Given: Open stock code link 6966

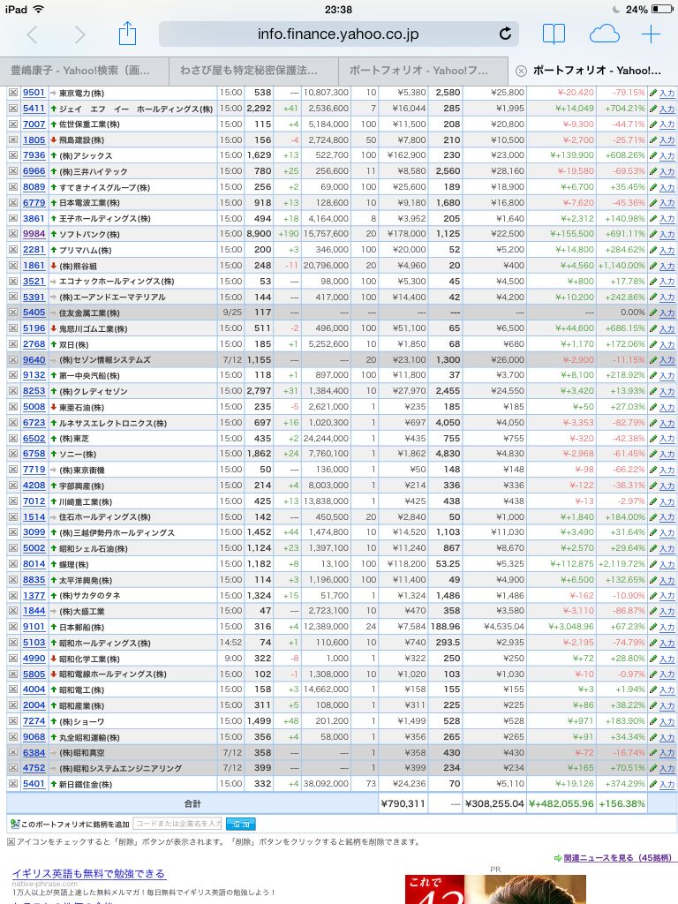Looking at the screenshot, I should (x=34, y=171).
